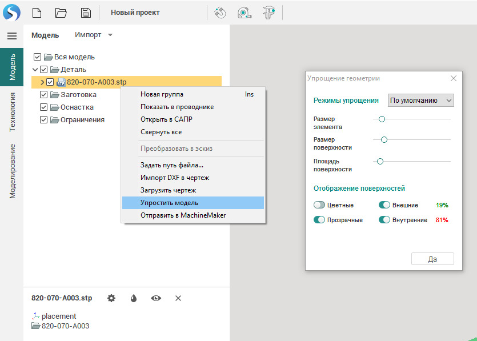The height and width of the screenshot is (341, 477).
Task: Open the hamburger menu icon
Action: click(11, 36)
